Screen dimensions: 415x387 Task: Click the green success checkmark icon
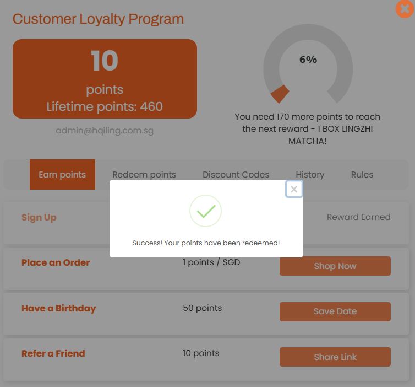pos(206,211)
